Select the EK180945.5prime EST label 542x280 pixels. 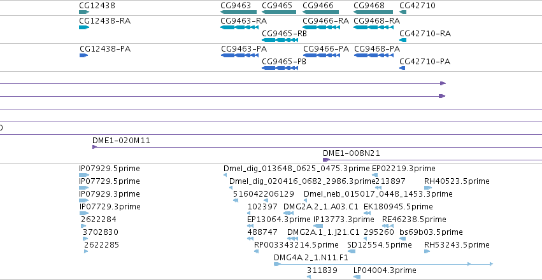pyautogui.click(x=398, y=206)
